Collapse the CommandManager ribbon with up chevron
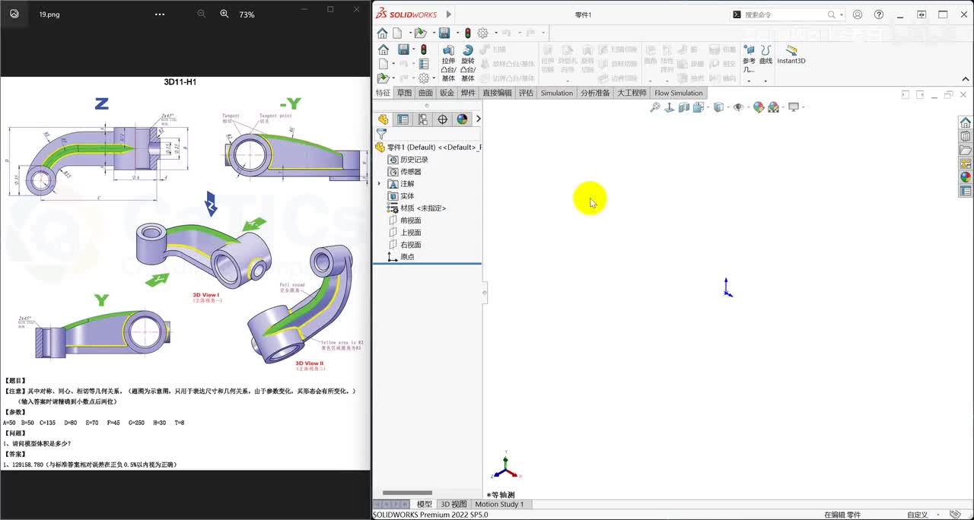The height and width of the screenshot is (520, 974). tap(965, 79)
